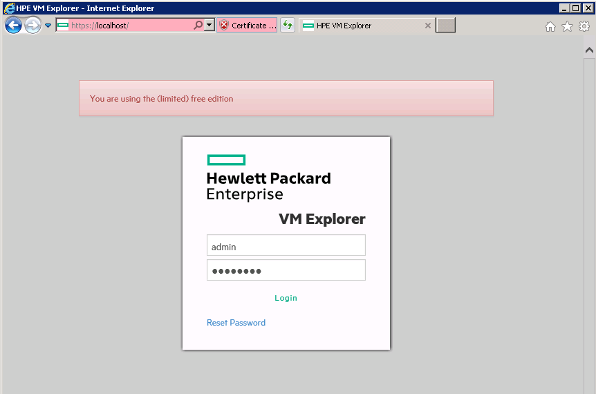Viewport: 596px width, 394px height.
Task: Click the address bar search magnifier icon
Action: tap(198, 26)
